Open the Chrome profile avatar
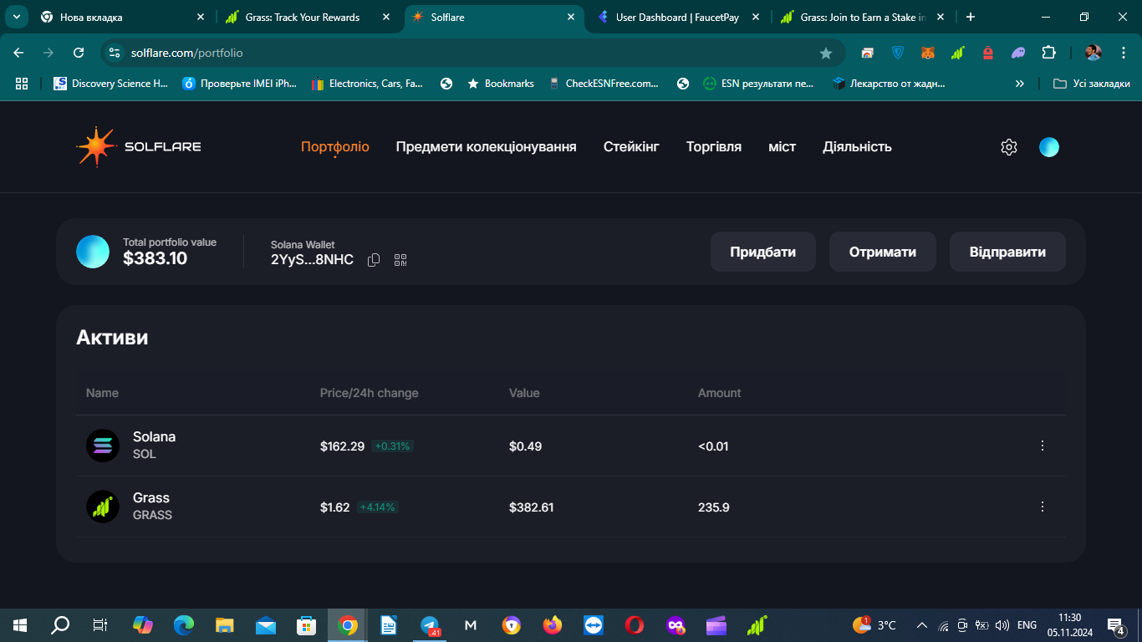 point(1093,53)
